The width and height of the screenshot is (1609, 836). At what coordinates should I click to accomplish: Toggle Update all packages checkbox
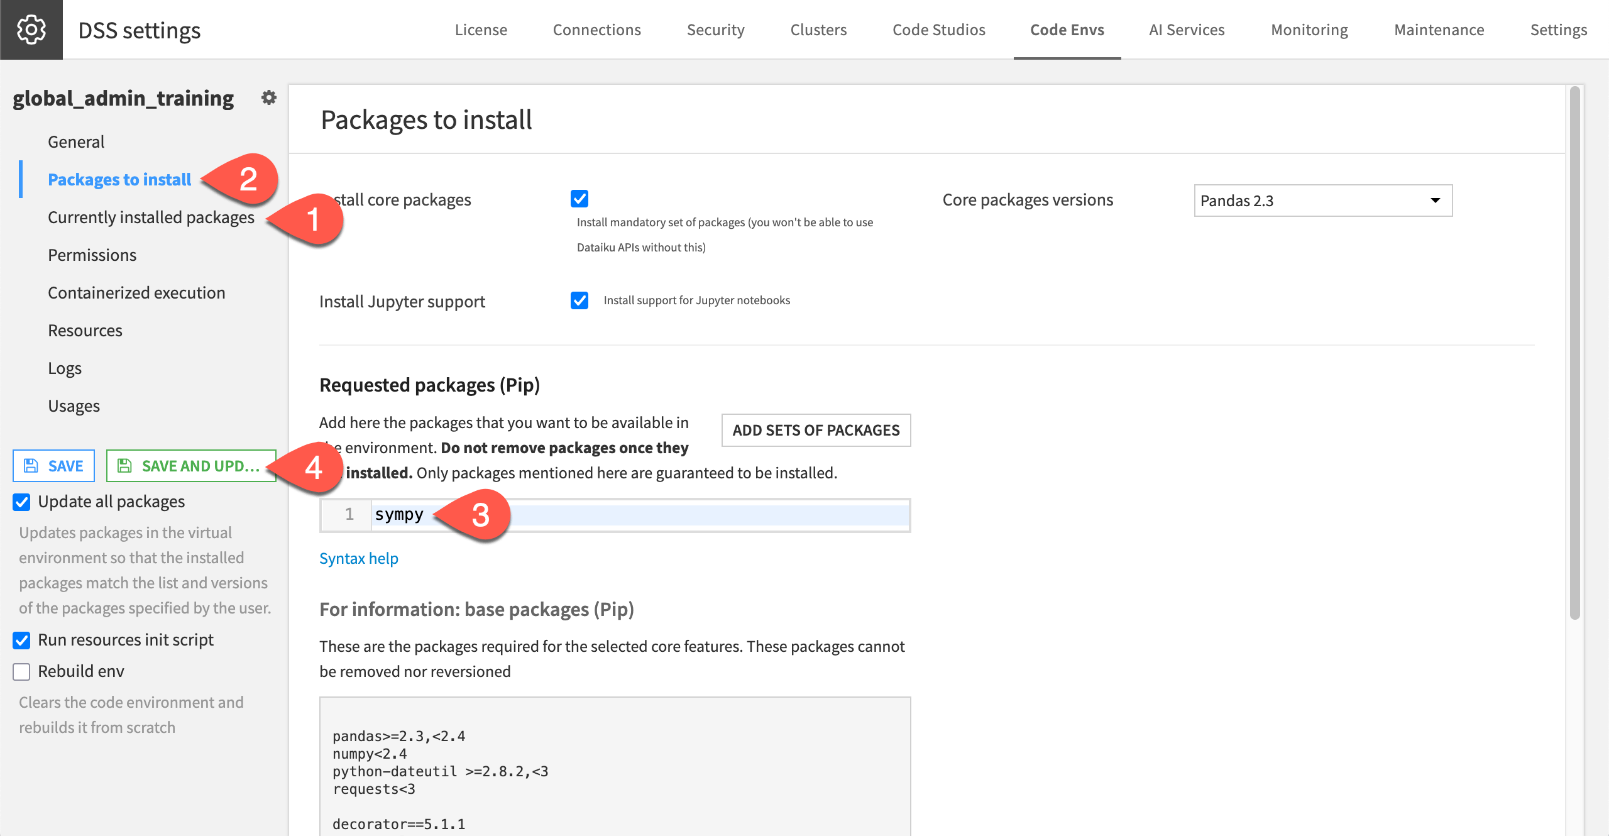[x=21, y=502]
